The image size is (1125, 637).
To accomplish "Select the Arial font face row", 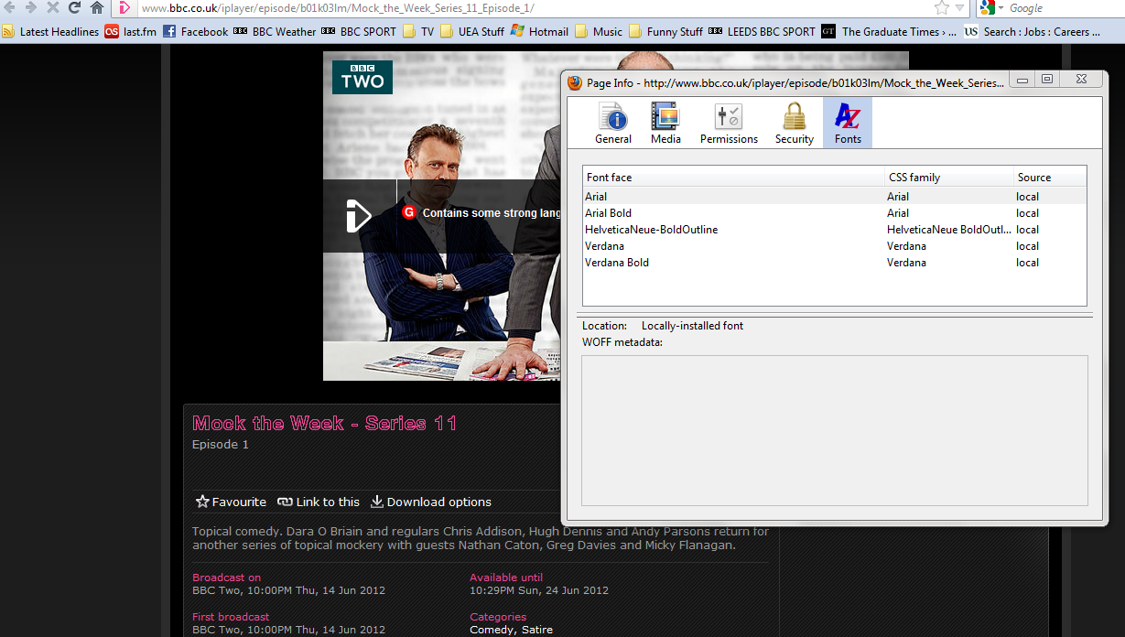I will tap(835, 196).
